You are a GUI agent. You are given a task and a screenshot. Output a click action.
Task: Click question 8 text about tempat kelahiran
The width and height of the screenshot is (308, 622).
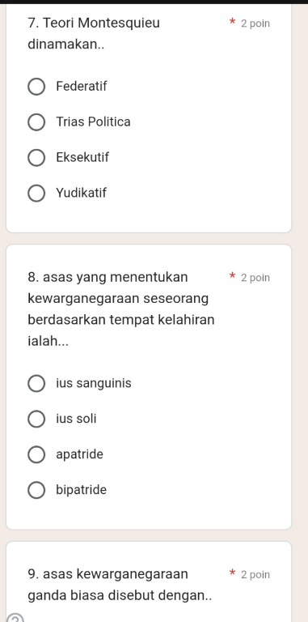pyautogui.click(x=121, y=309)
